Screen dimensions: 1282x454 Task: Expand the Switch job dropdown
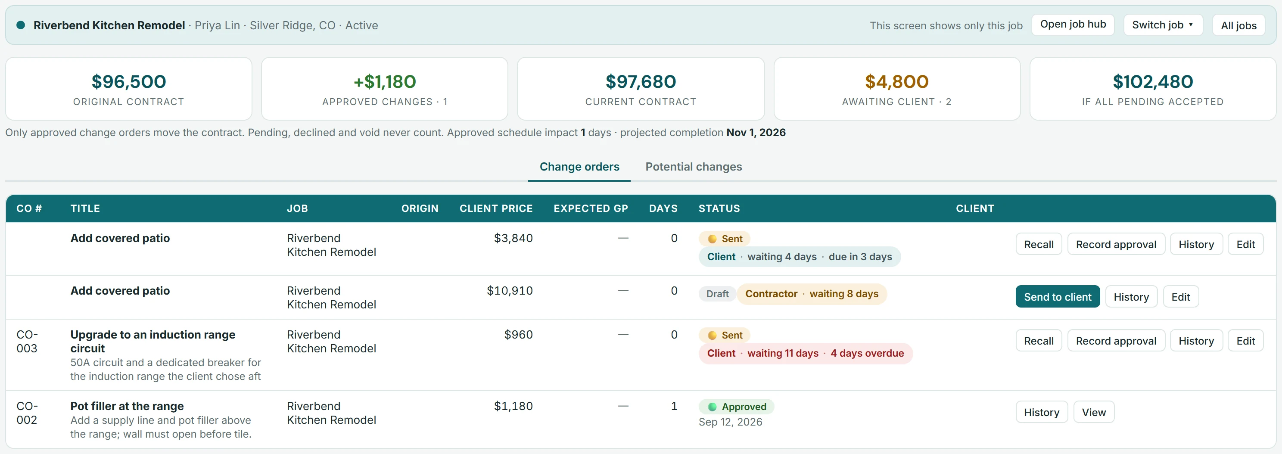pos(1163,25)
